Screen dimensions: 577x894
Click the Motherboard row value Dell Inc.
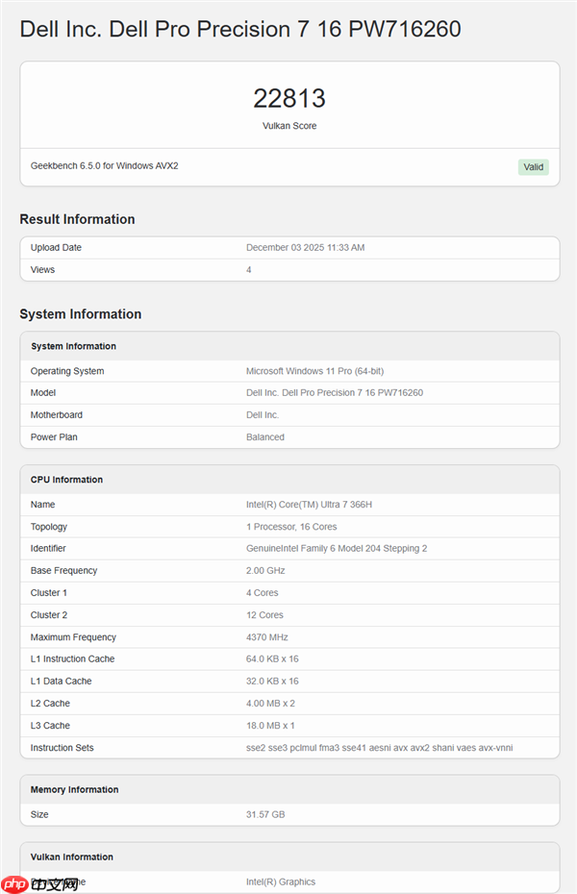coord(262,415)
